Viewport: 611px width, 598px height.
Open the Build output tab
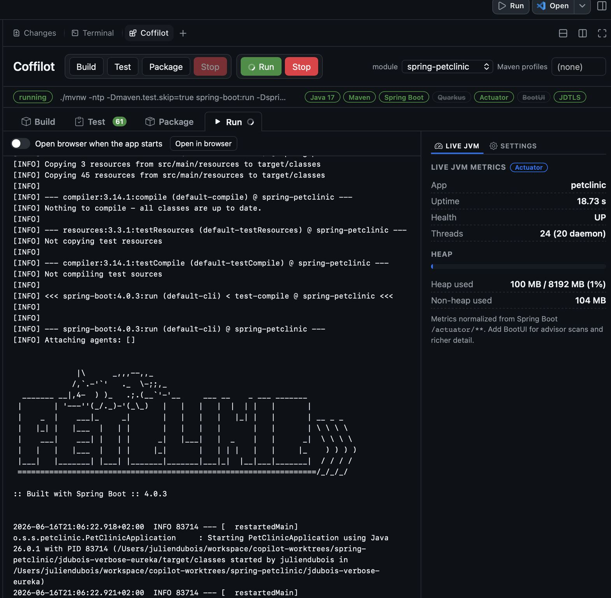(x=38, y=122)
